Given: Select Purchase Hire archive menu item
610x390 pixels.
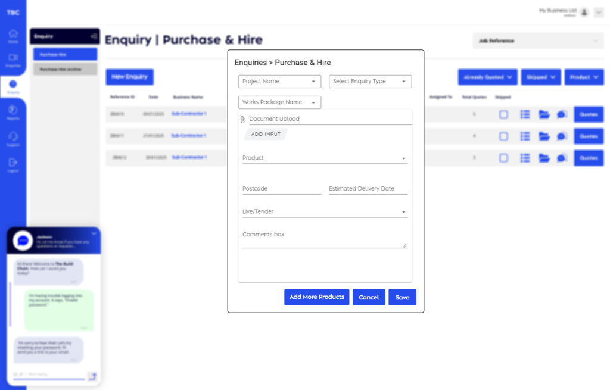Looking at the screenshot, I should point(64,69).
